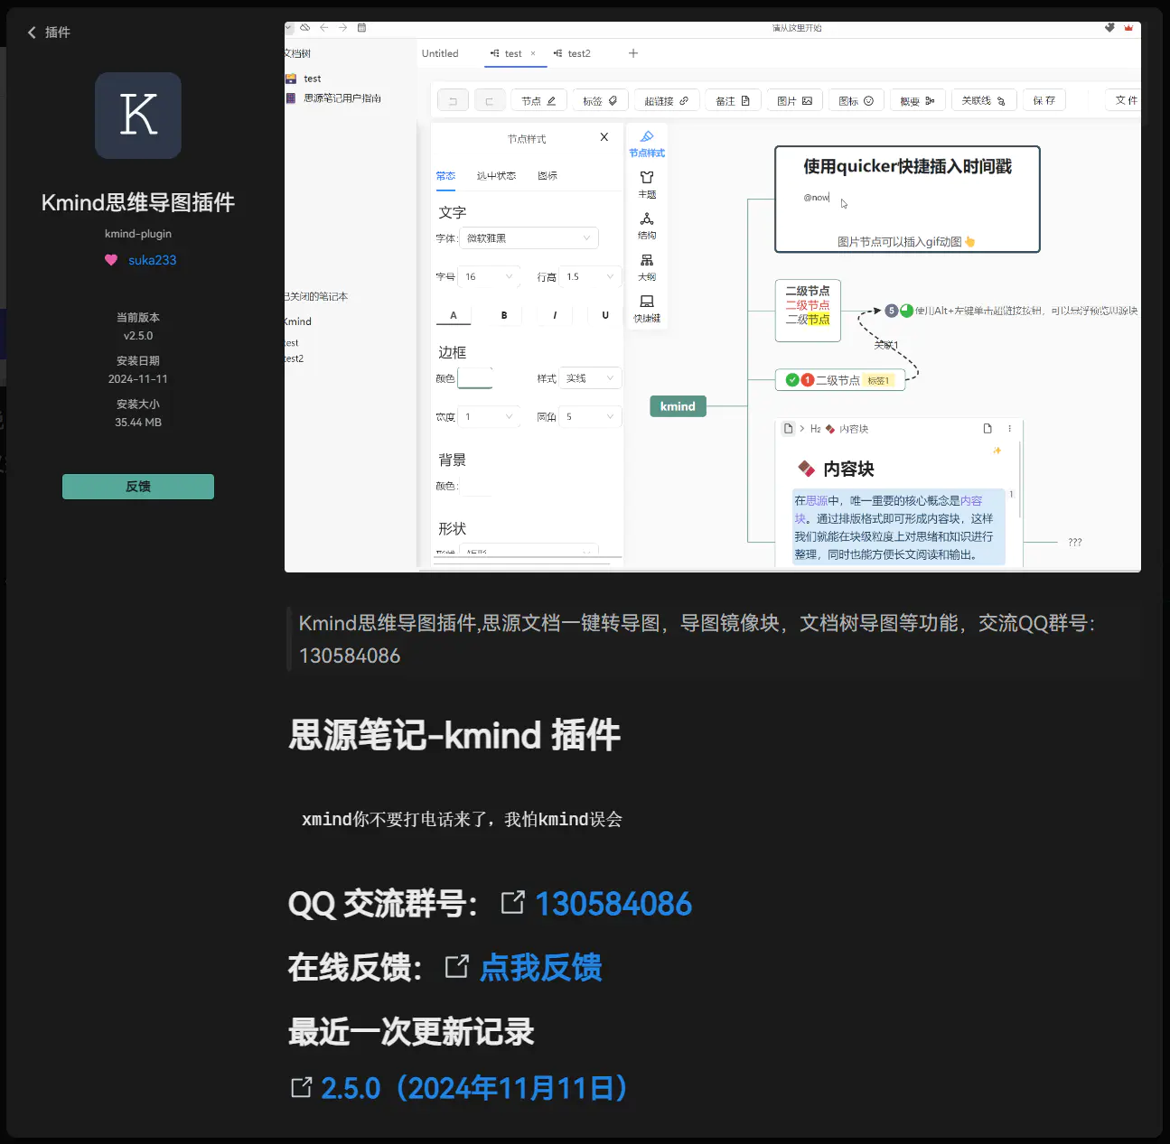Select the install size 35.44 MB
This screenshot has width=1170, height=1144.
138,423
